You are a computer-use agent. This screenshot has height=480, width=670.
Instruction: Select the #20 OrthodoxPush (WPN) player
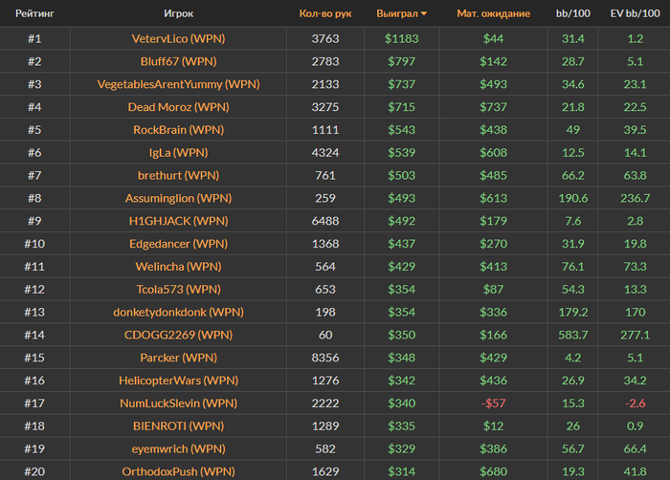point(178,471)
